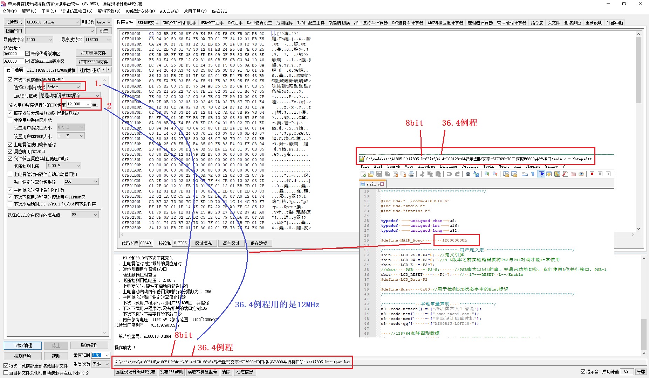The width and height of the screenshot is (649, 378).
Task: Click Save All icon in Notepad++ toolbar
Action: [x=387, y=174]
